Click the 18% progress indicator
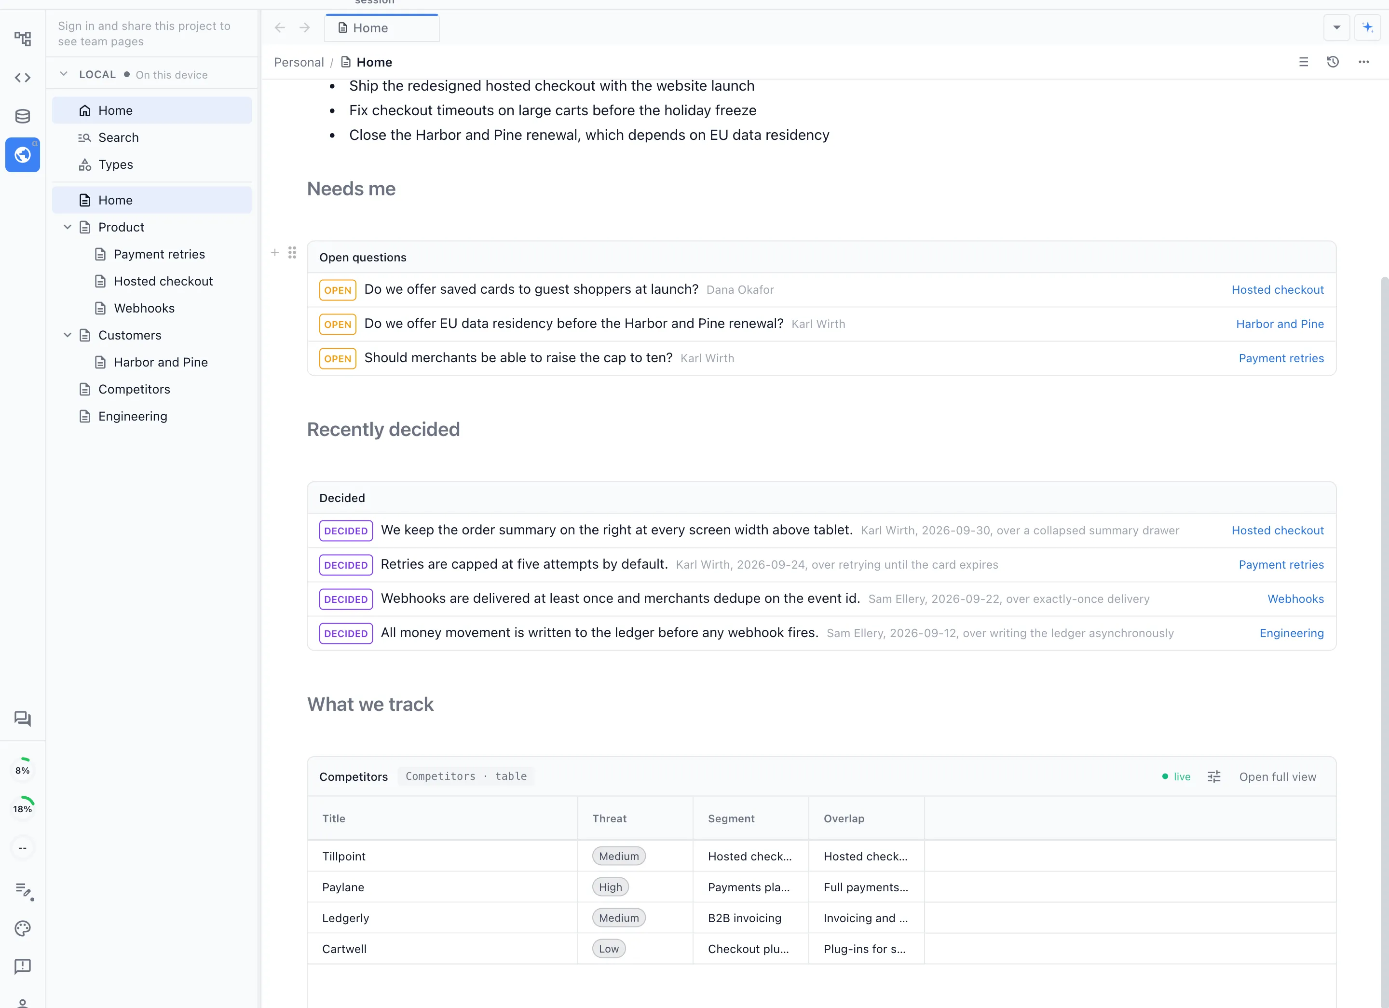Viewport: 1389px width, 1008px height. pyautogui.click(x=23, y=808)
